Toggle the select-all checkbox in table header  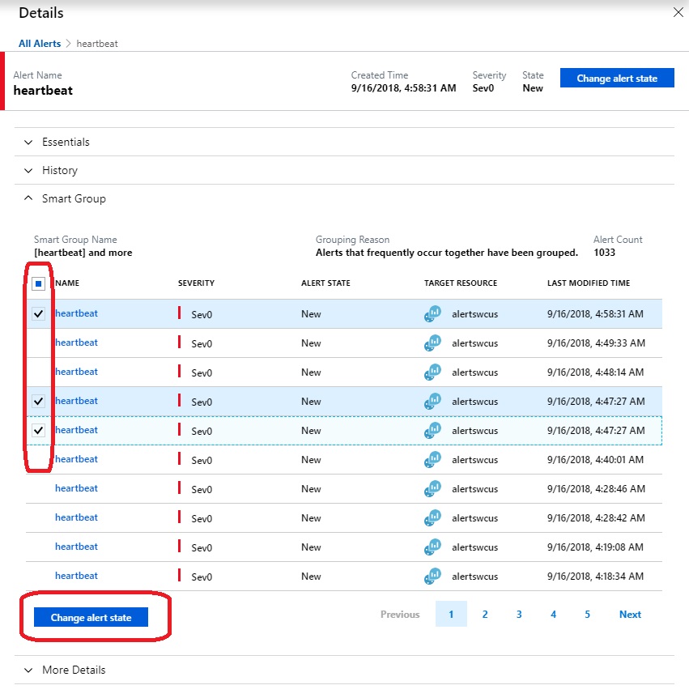point(39,284)
